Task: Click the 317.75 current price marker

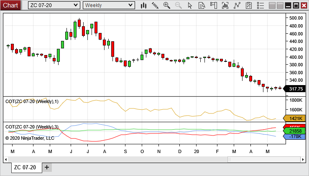Action: (296, 88)
